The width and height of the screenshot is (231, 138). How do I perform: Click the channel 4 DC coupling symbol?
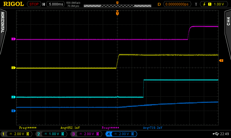pyautogui.click(x=116, y=134)
